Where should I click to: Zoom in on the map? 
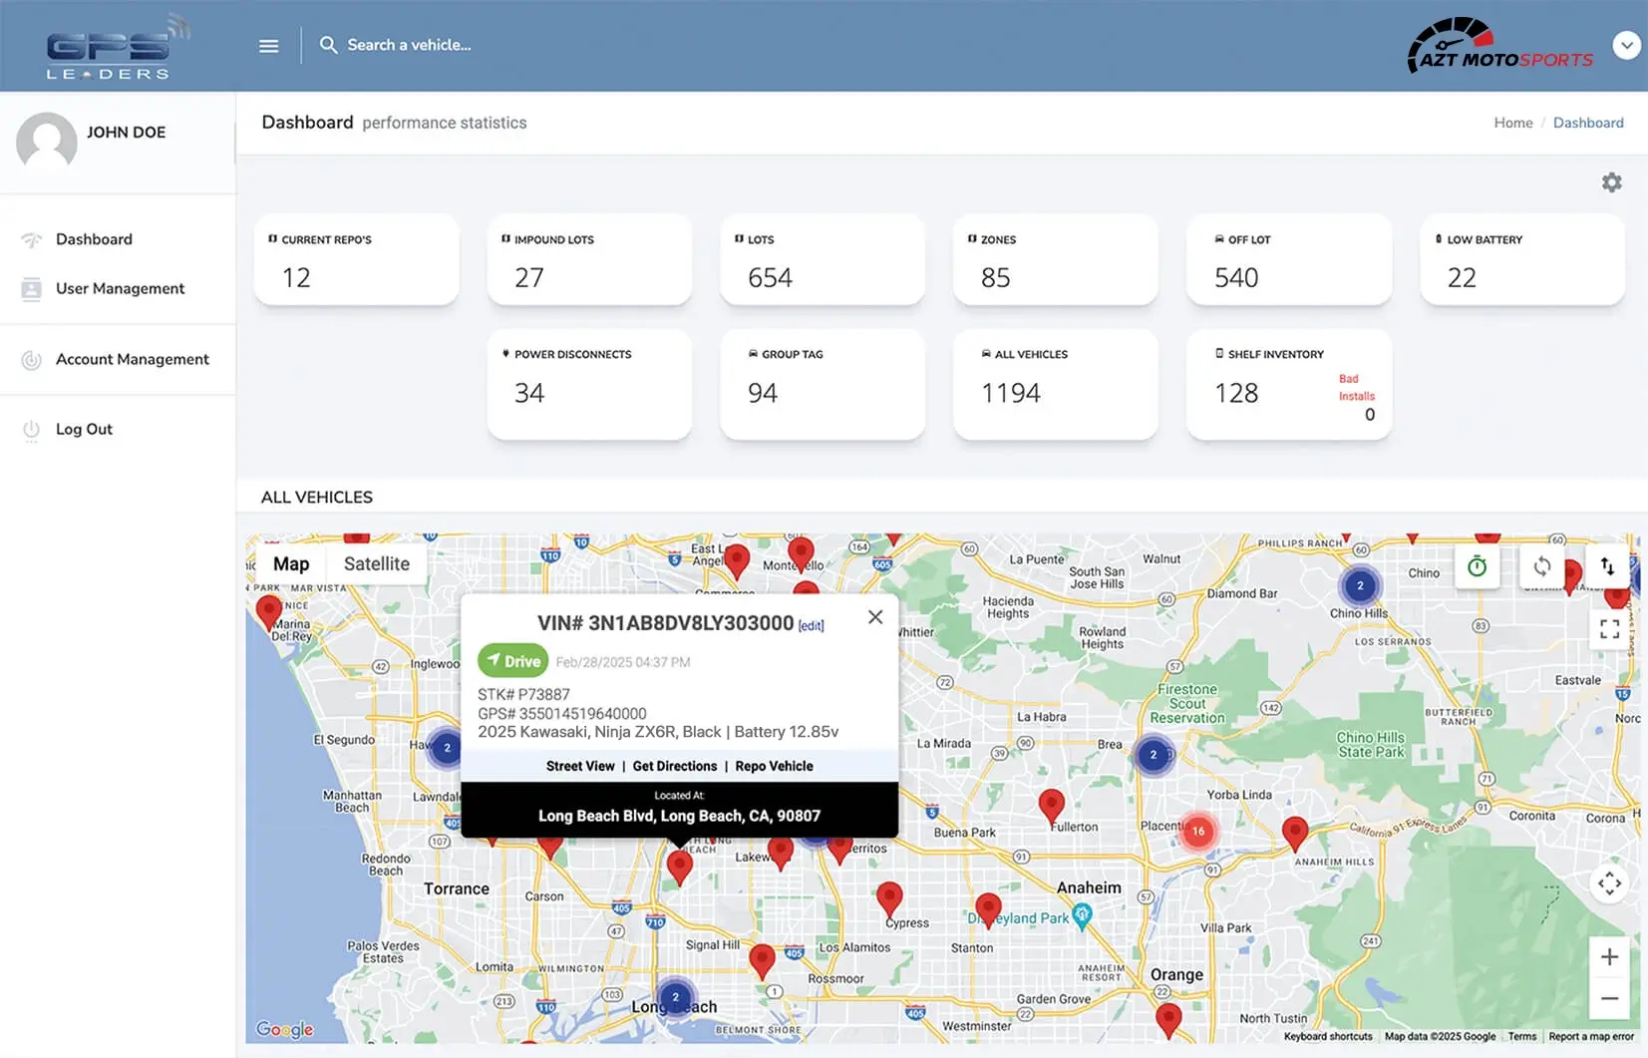pyautogui.click(x=1609, y=957)
